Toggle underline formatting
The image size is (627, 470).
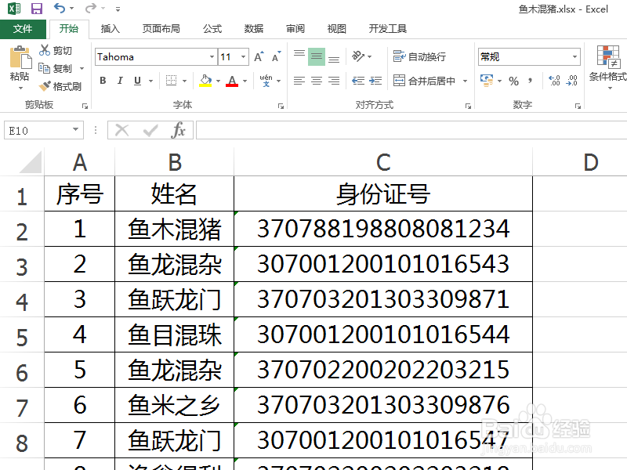click(x=137, y=81)
